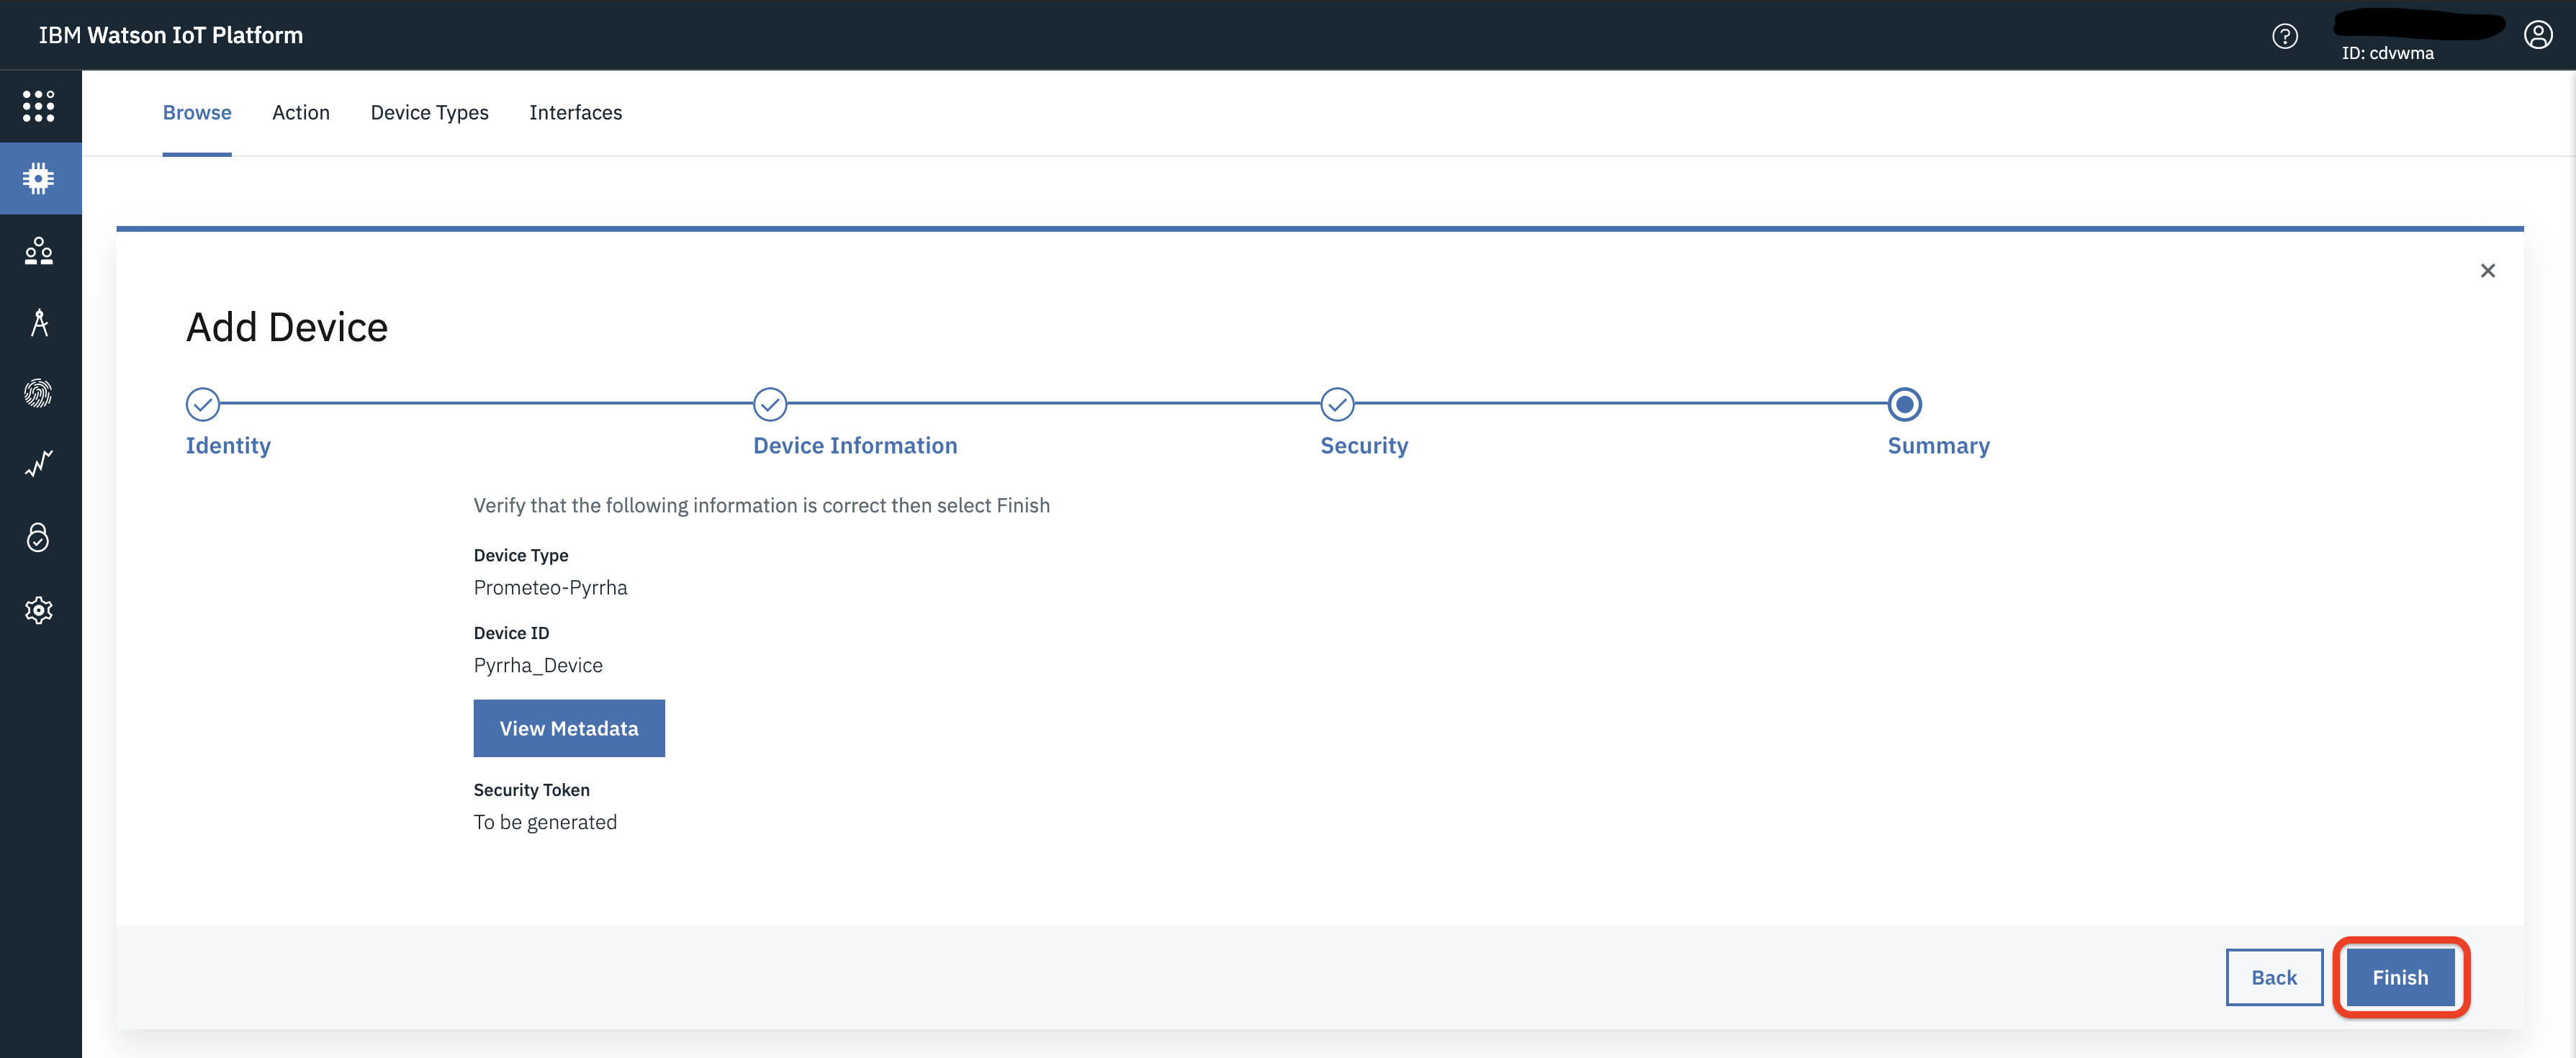Screen dimensions: 2576x1058
Task: Click the help question mark icon
Action: [2285, 36]
